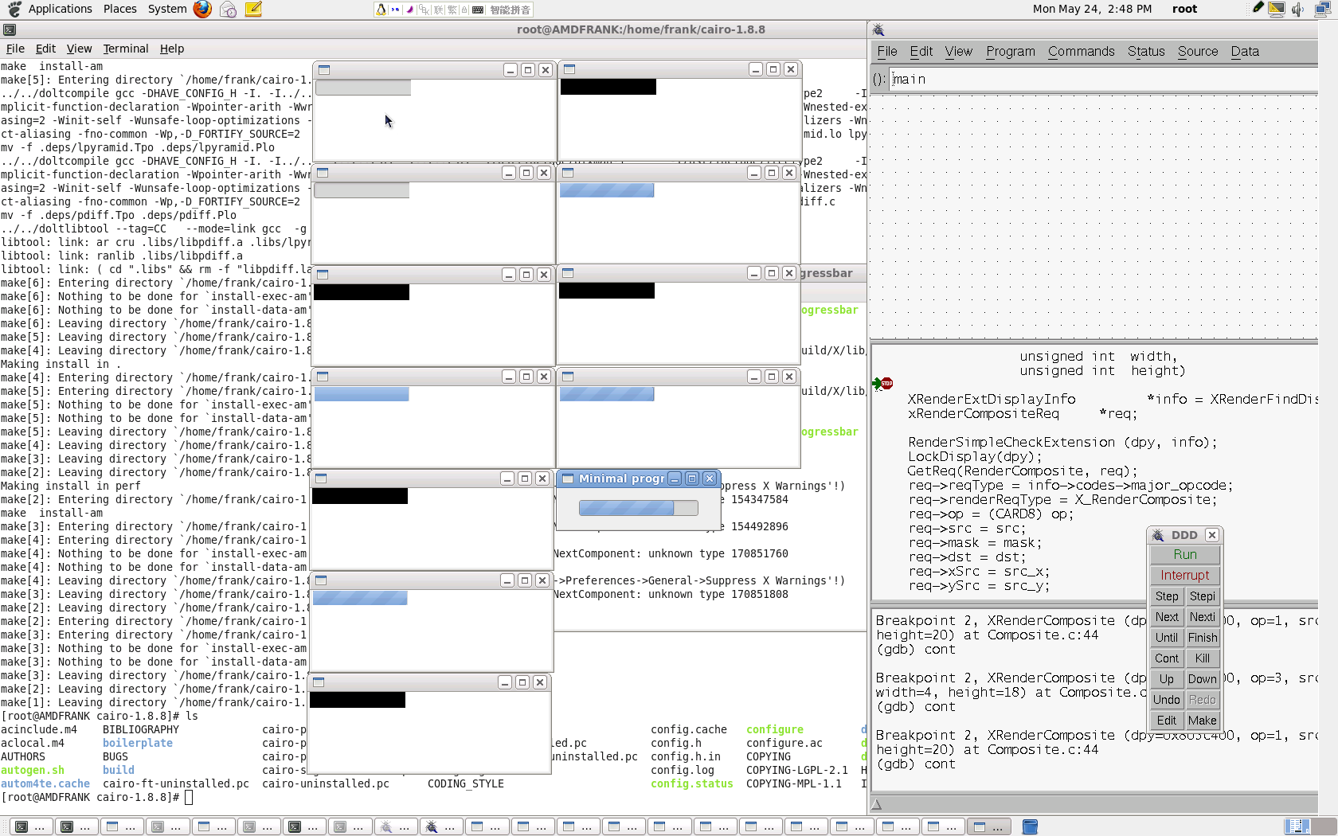
Task: Open the Terminal menu in terminal window
Action: [125, 49]
